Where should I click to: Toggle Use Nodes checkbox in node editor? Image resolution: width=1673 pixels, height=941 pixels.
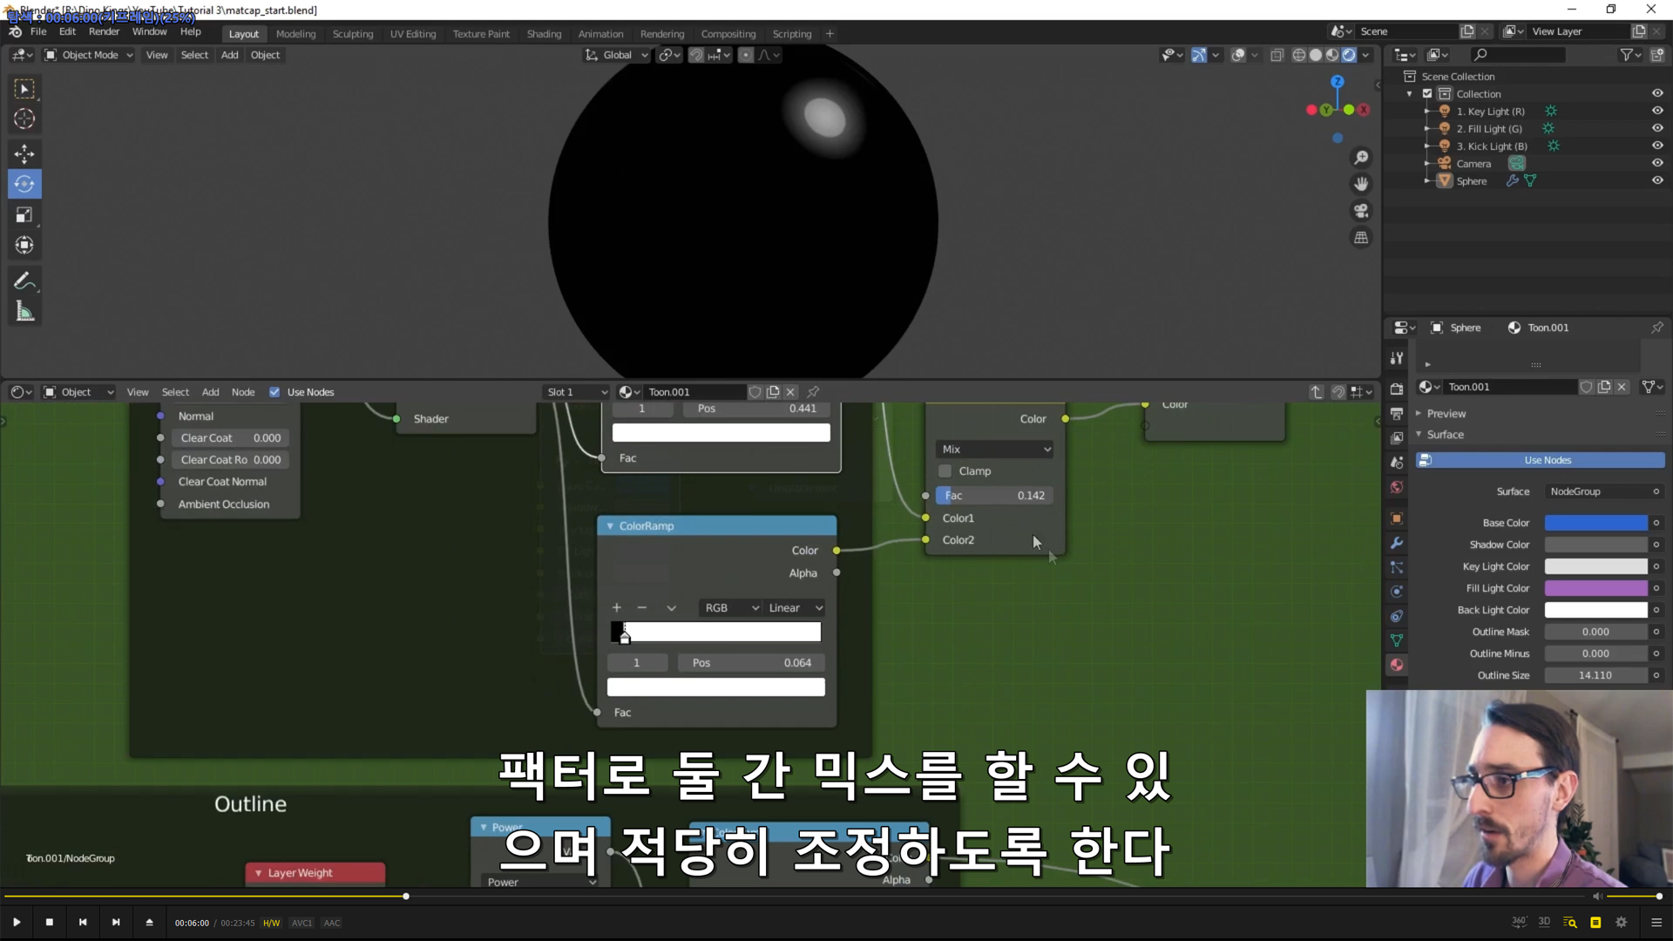(x=274, y=392)
